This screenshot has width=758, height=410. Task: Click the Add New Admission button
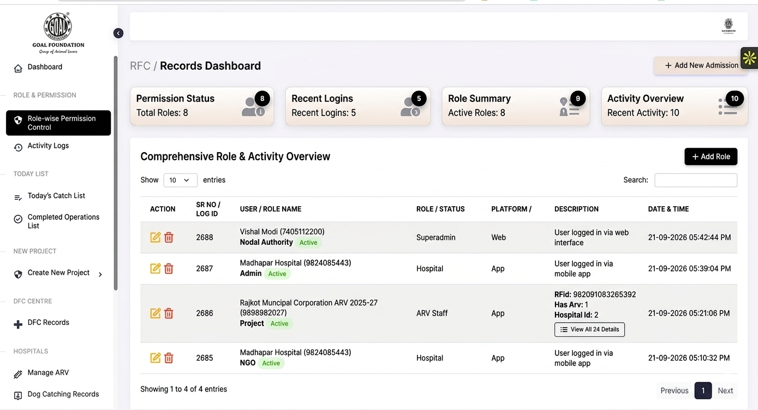701,65
